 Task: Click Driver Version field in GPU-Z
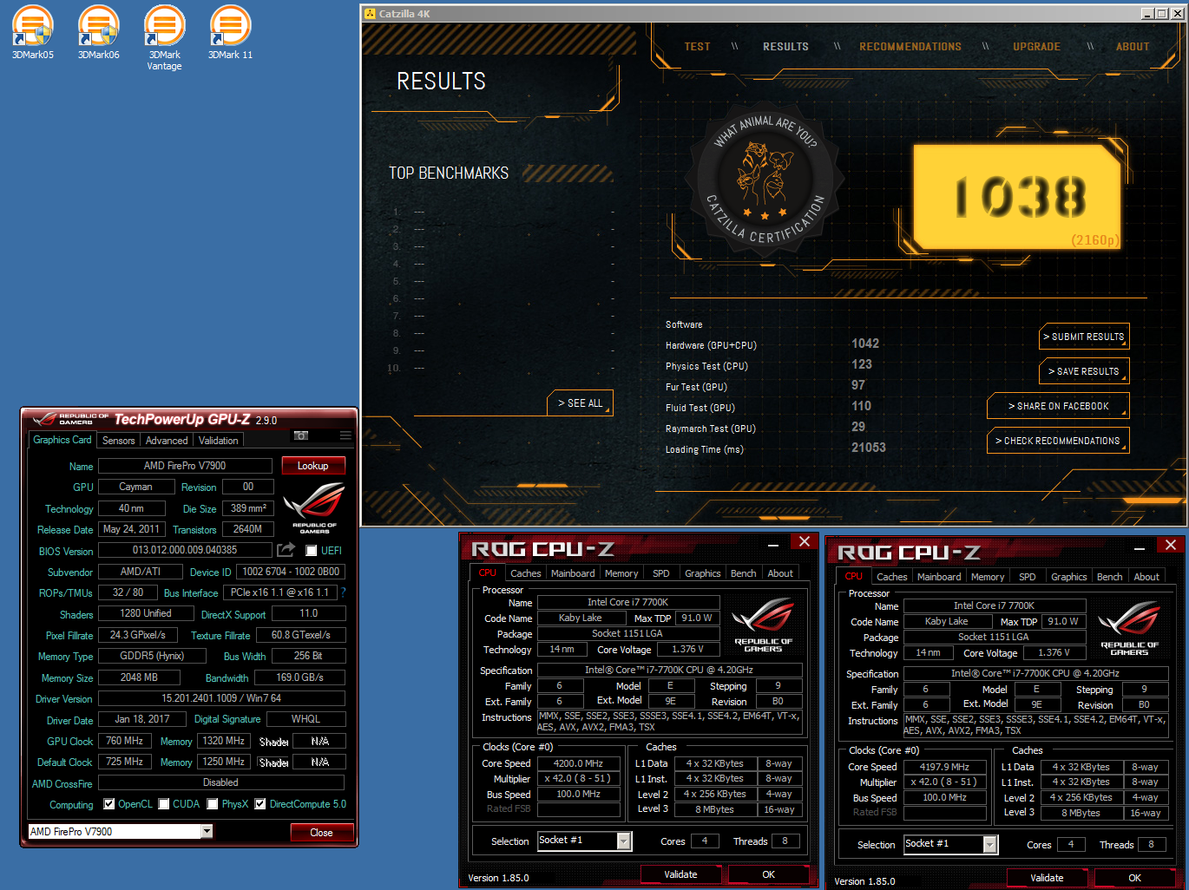[221, 698]
